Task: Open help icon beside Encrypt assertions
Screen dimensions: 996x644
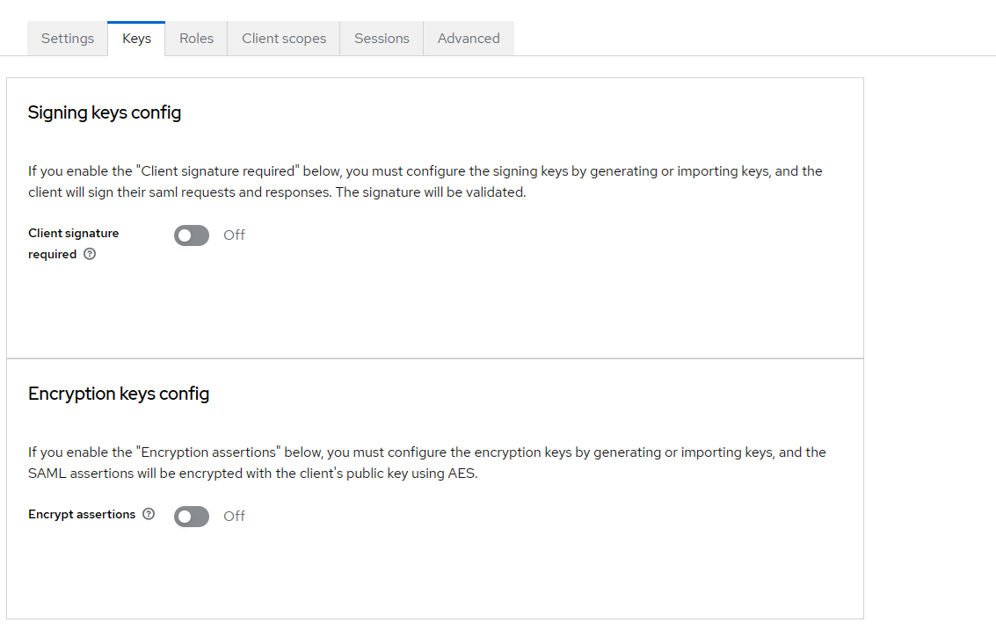Action: (x=149, y=514)
